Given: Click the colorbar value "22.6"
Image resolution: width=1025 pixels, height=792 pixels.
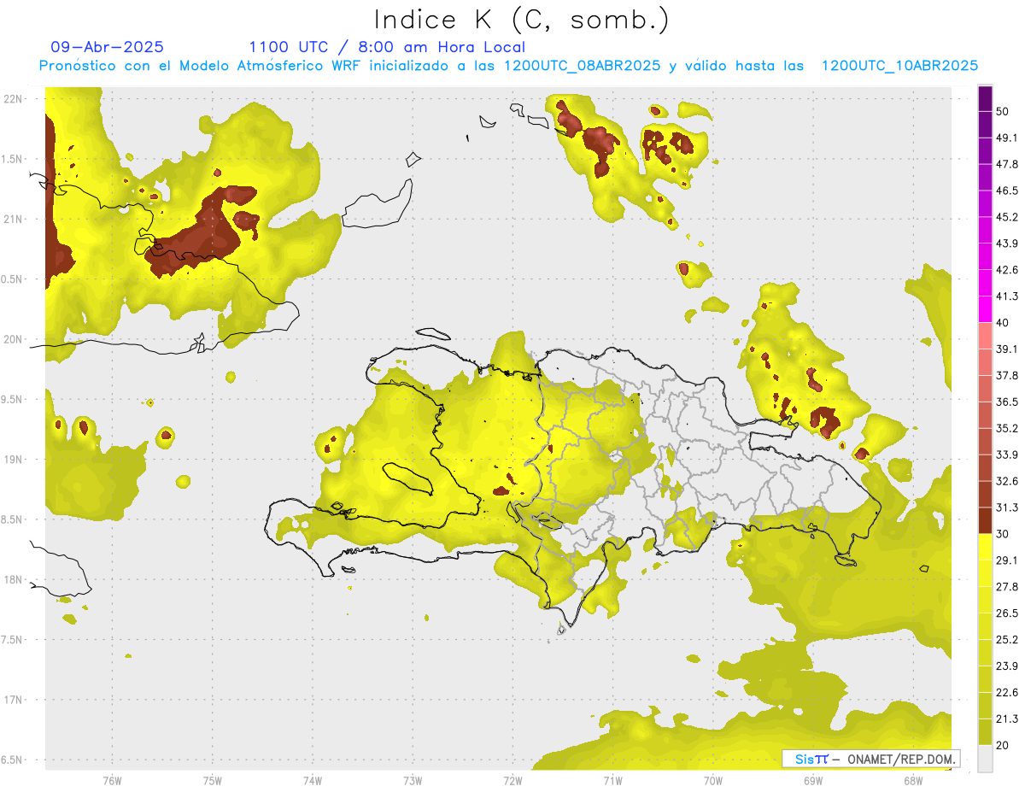Looking at the screenshot, I should point(1007,693).
